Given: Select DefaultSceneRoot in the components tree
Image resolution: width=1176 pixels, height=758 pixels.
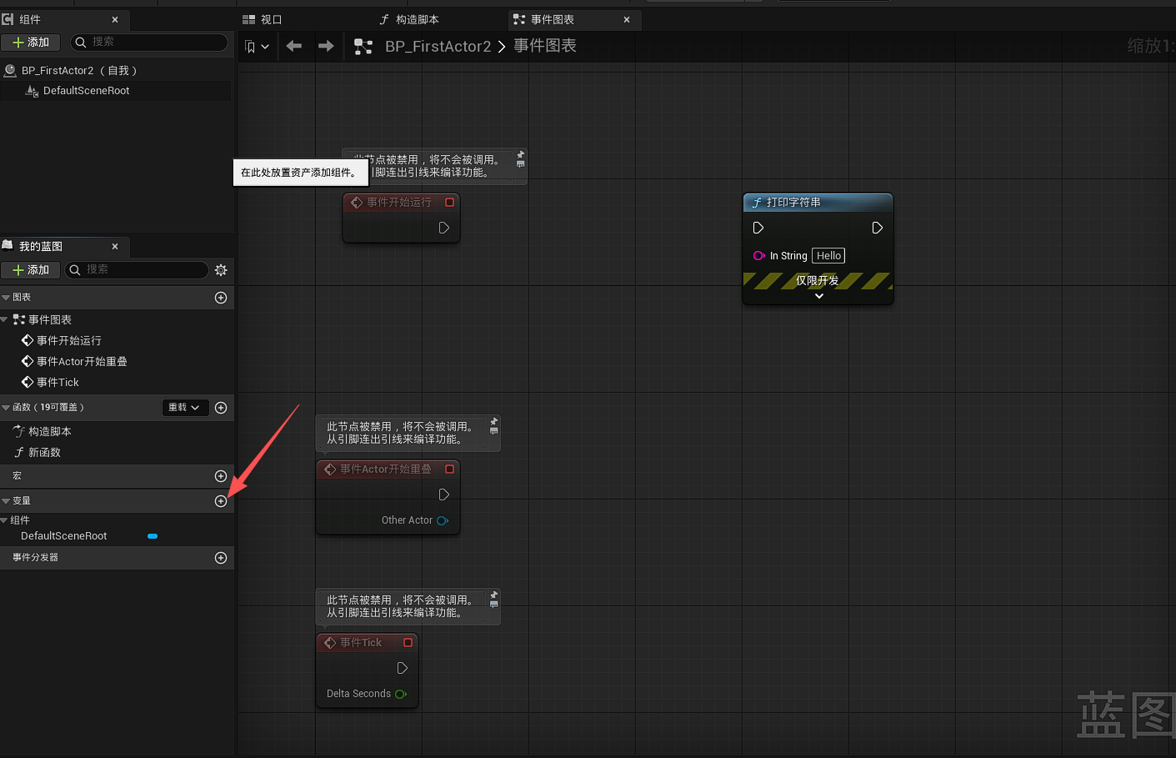Looking at the screenshot, I should point(86,91).
